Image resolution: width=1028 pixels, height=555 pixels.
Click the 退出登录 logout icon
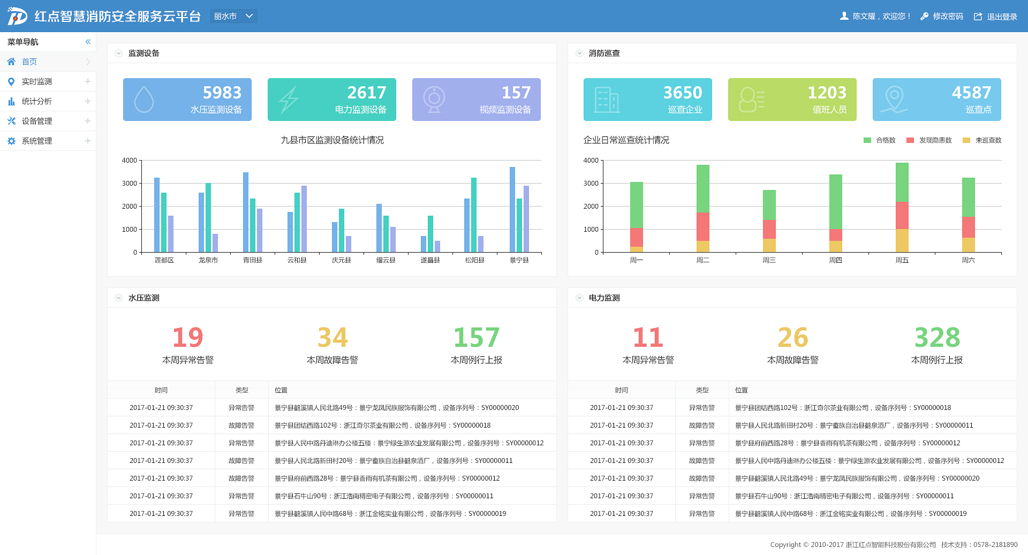[978, 17]
